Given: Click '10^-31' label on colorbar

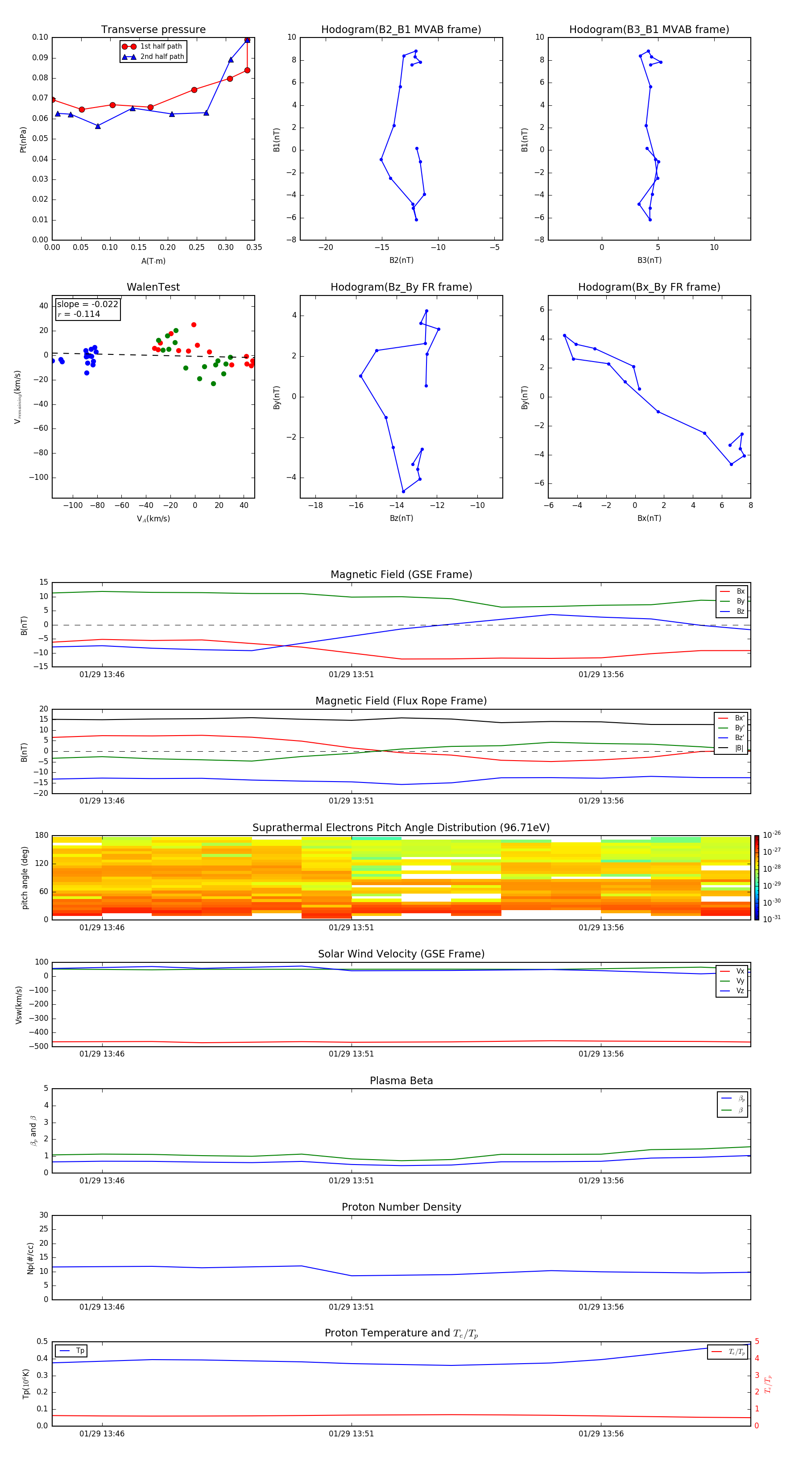Looking at the screenshot, I should 771,919.
